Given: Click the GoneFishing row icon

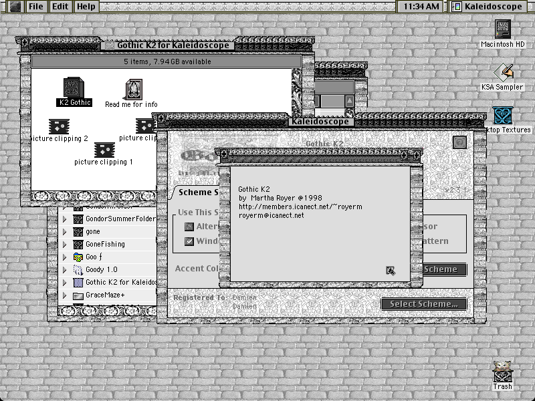Looking at the screenshot, I should tap(78, 245).
